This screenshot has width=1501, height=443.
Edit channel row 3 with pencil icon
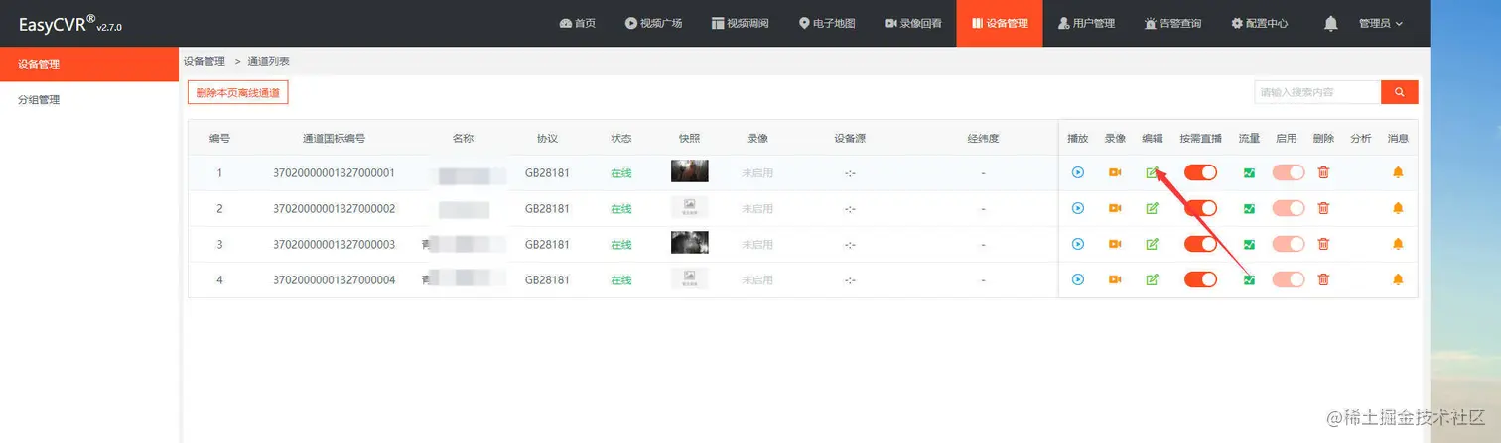click(x=1152, y=244)
